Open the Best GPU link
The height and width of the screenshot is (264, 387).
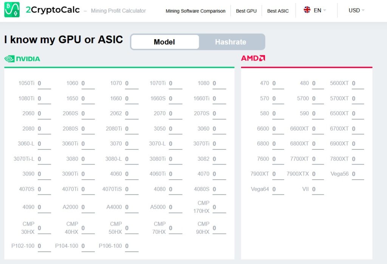coord(246,11)
